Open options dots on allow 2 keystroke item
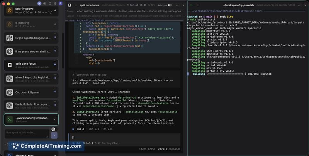This screenshot has height=156, width=309. click(55, 74)
